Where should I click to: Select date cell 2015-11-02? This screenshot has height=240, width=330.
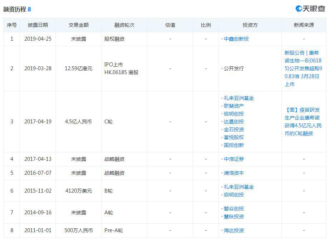pos(38,191)
